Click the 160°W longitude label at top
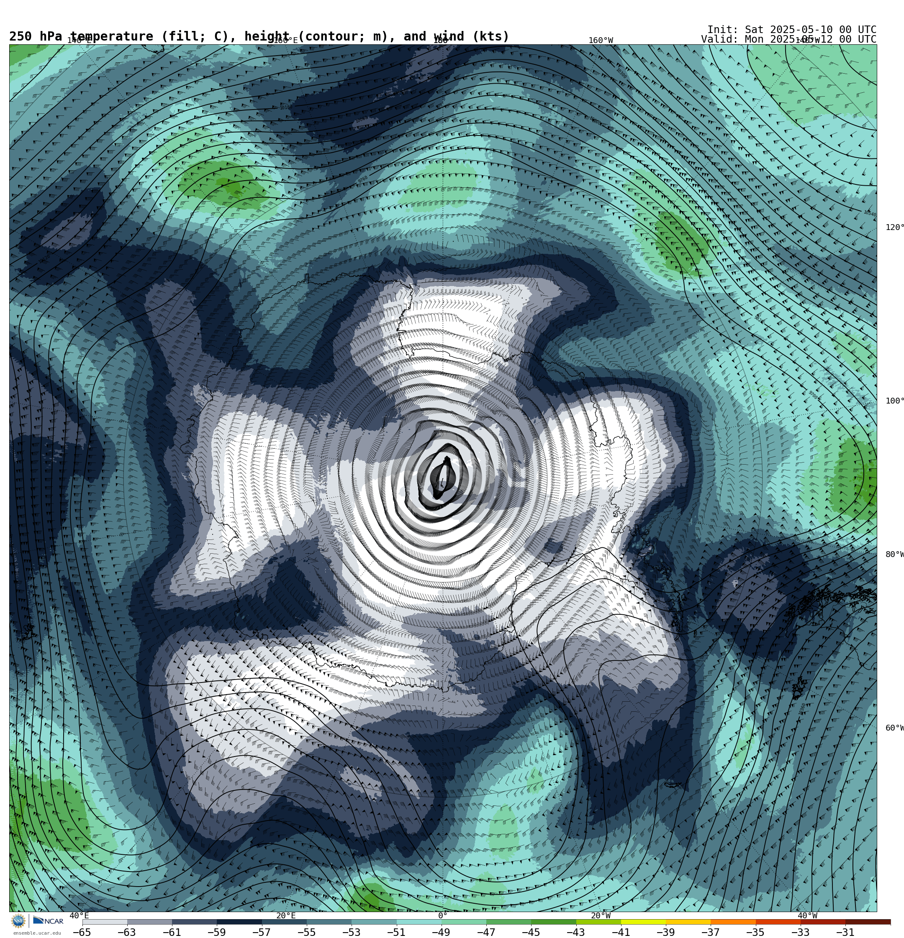The width and height of the screenshot is (904, 938). pyautogui.click(x=601, y=41)
